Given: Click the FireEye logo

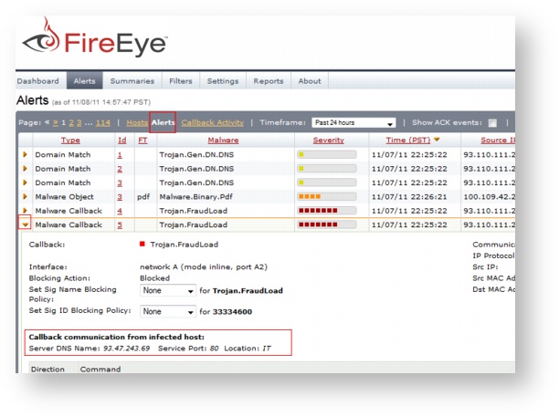Looking at the screenshot, I should (x=95, y=38).
